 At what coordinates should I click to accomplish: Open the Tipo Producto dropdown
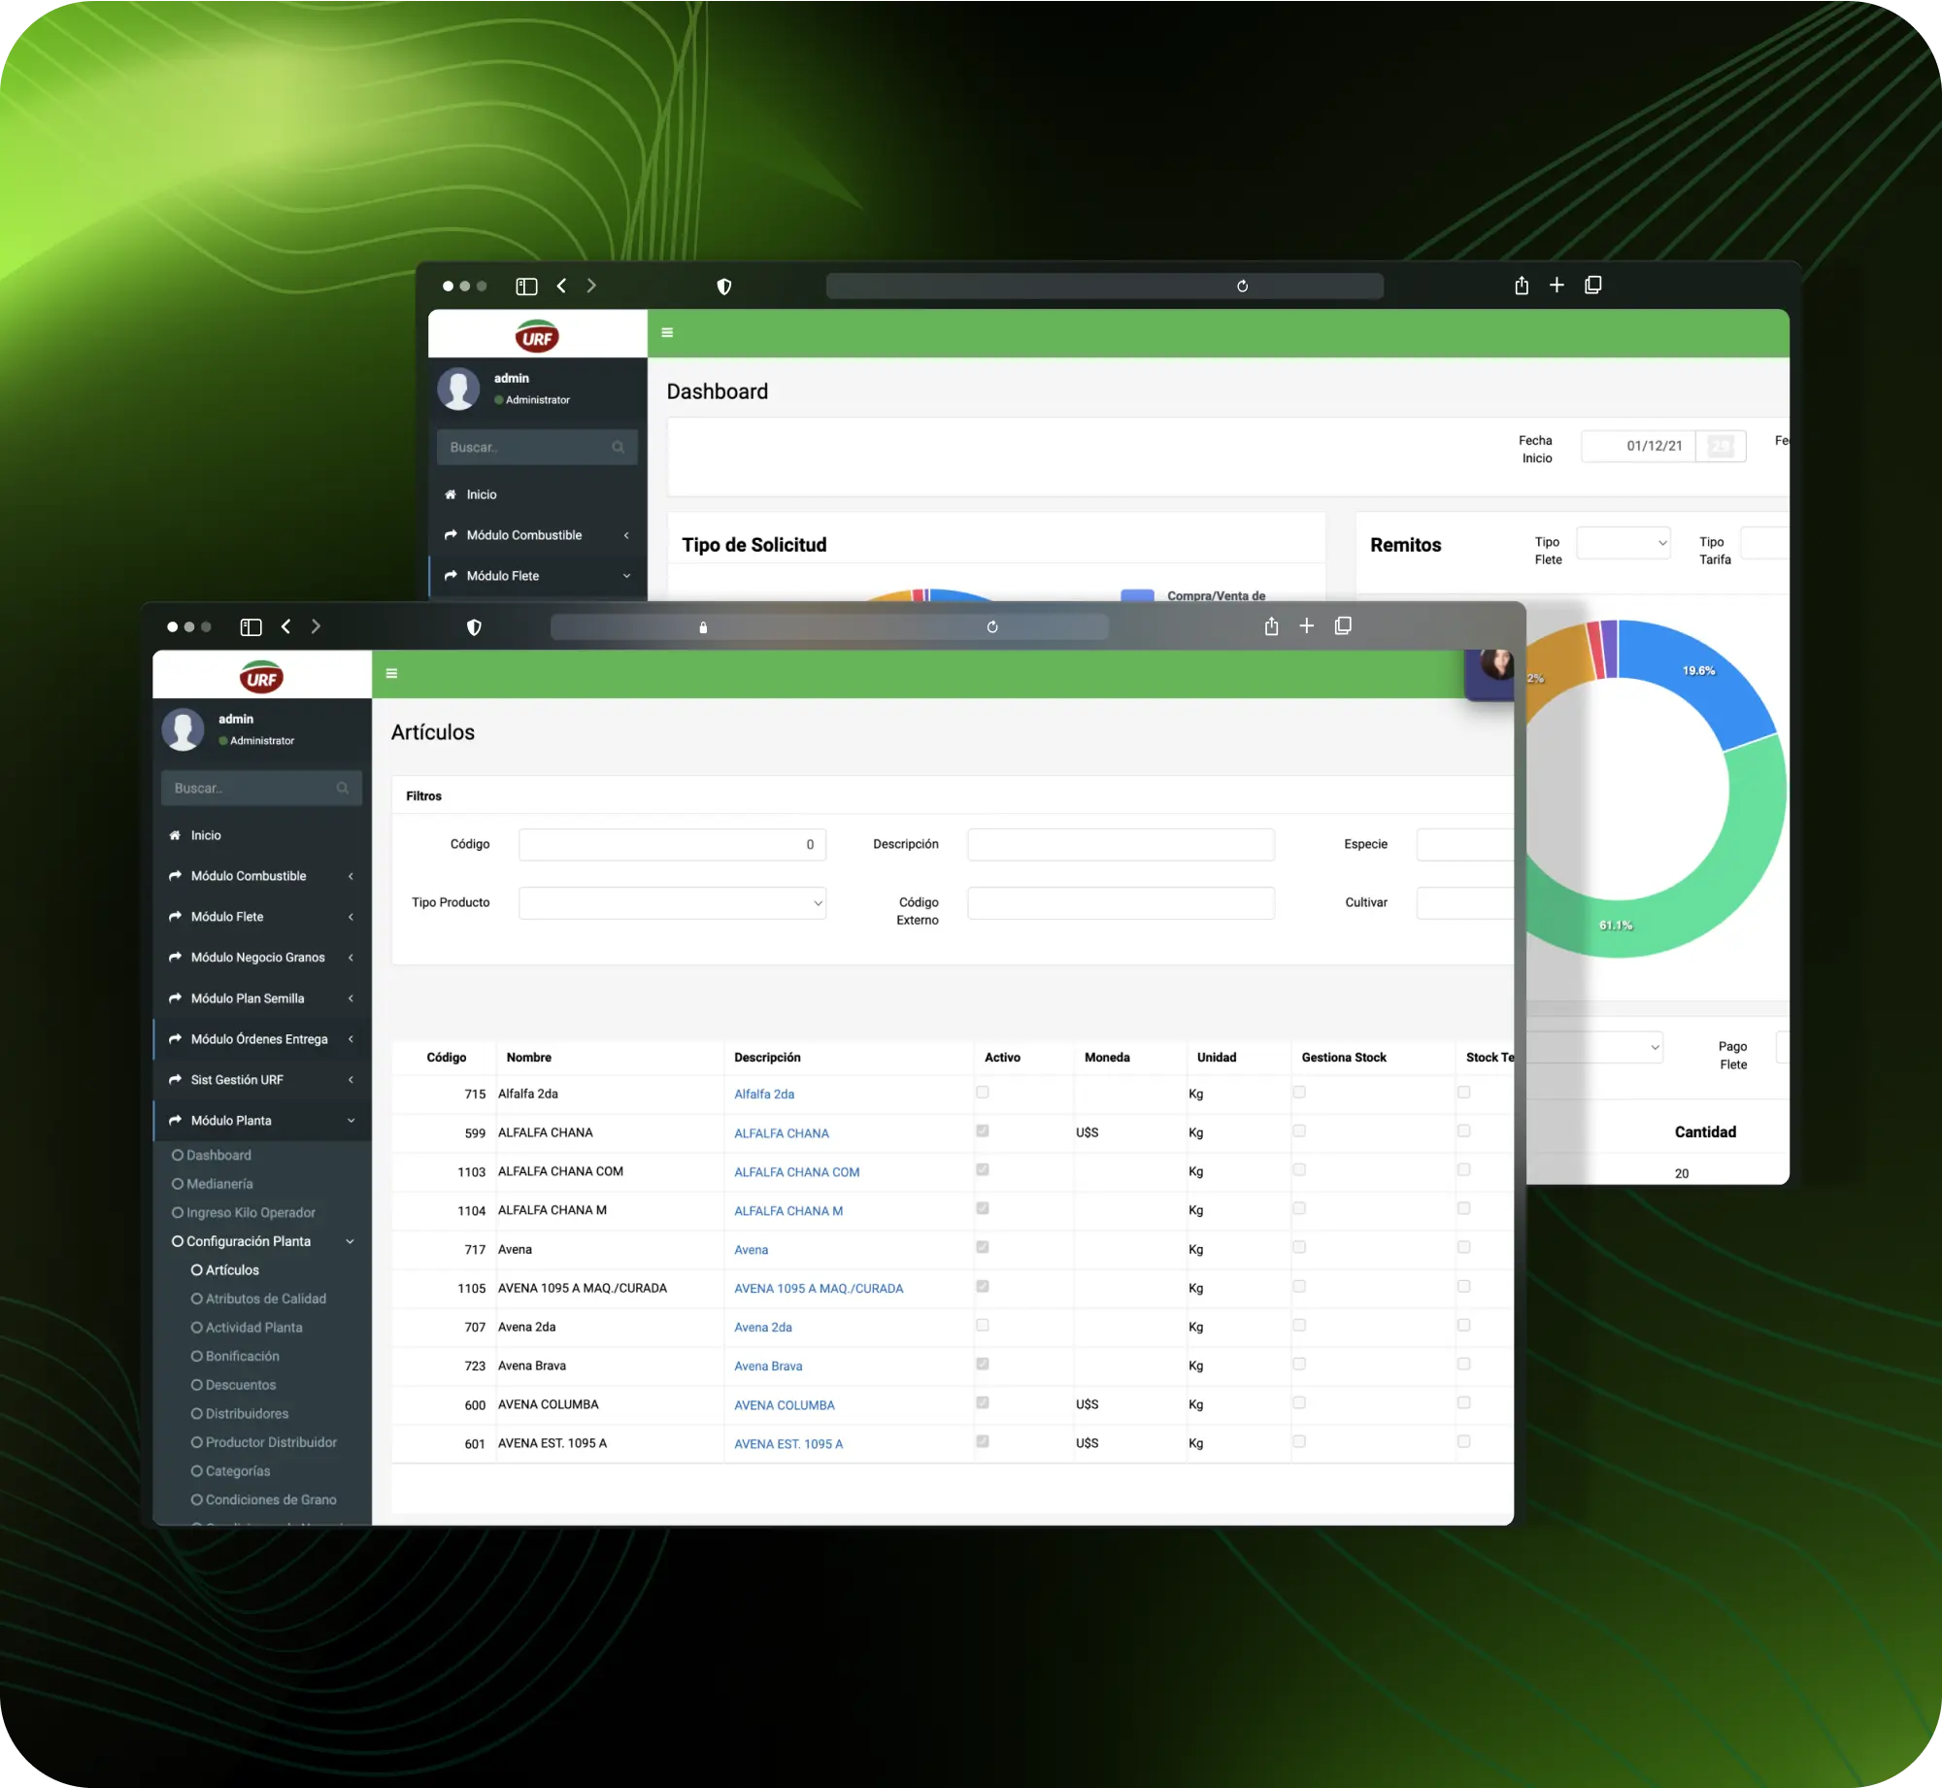[x=672, y=903]
